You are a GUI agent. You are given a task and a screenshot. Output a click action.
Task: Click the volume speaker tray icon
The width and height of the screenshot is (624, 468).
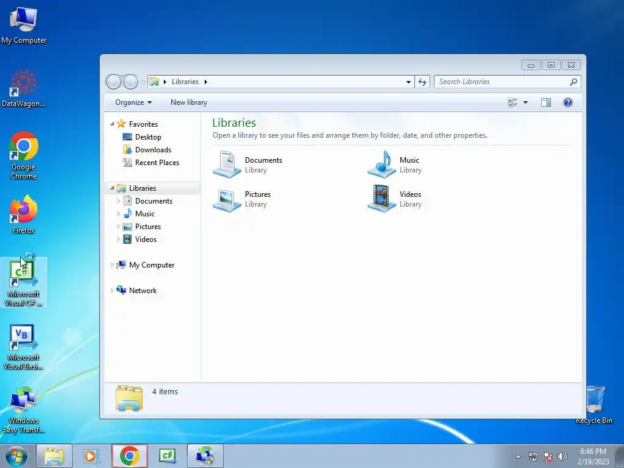pyautogui.click(x=562, y=456)
